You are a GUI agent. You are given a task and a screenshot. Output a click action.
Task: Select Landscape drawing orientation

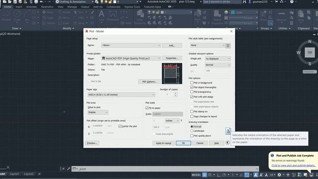tap(192, 131)
